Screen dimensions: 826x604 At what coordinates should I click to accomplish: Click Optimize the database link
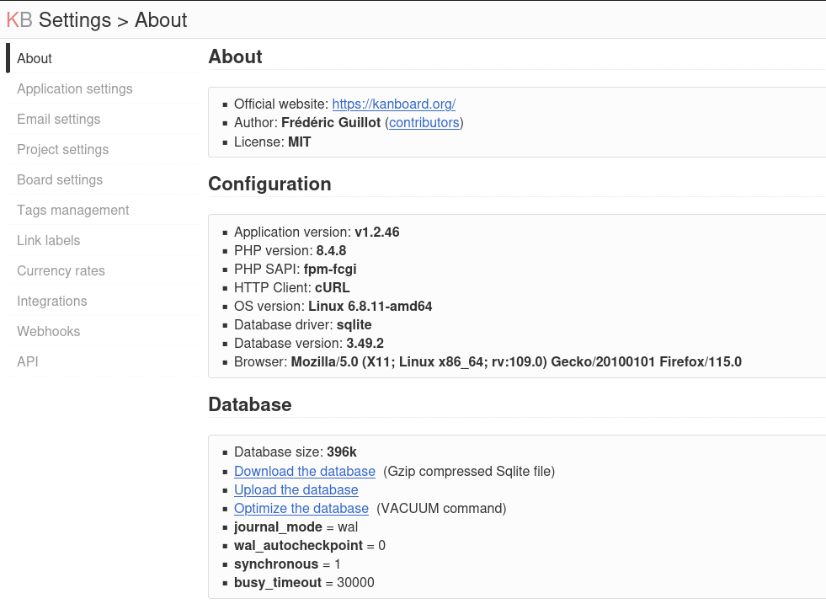click(301, 508)
